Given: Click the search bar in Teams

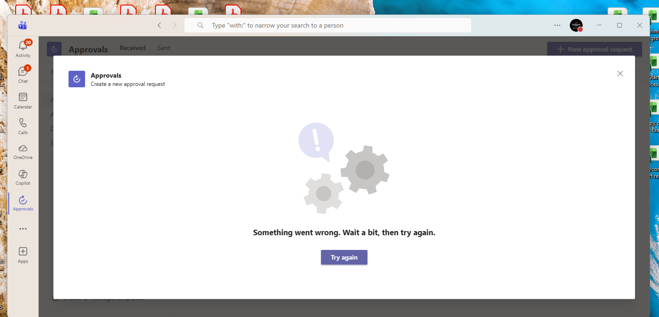Looking at the screenshot, I should pos(328,25).
